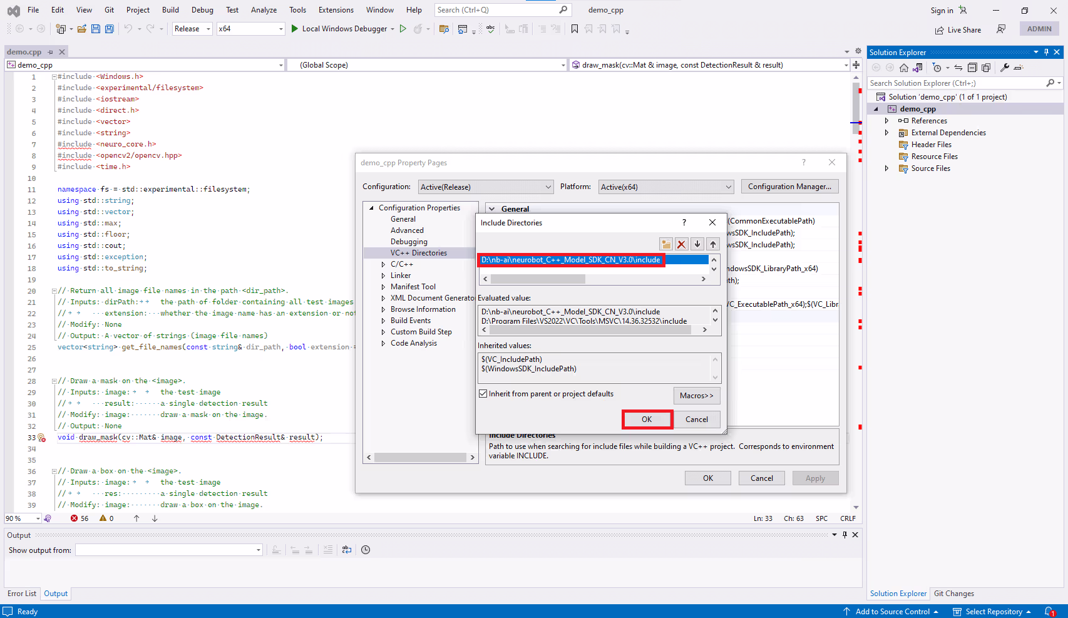Open the x64 solution platform dropdown
Viewport: 1068px width, 618px height.
pyautogui.click(x=251, y=29)
